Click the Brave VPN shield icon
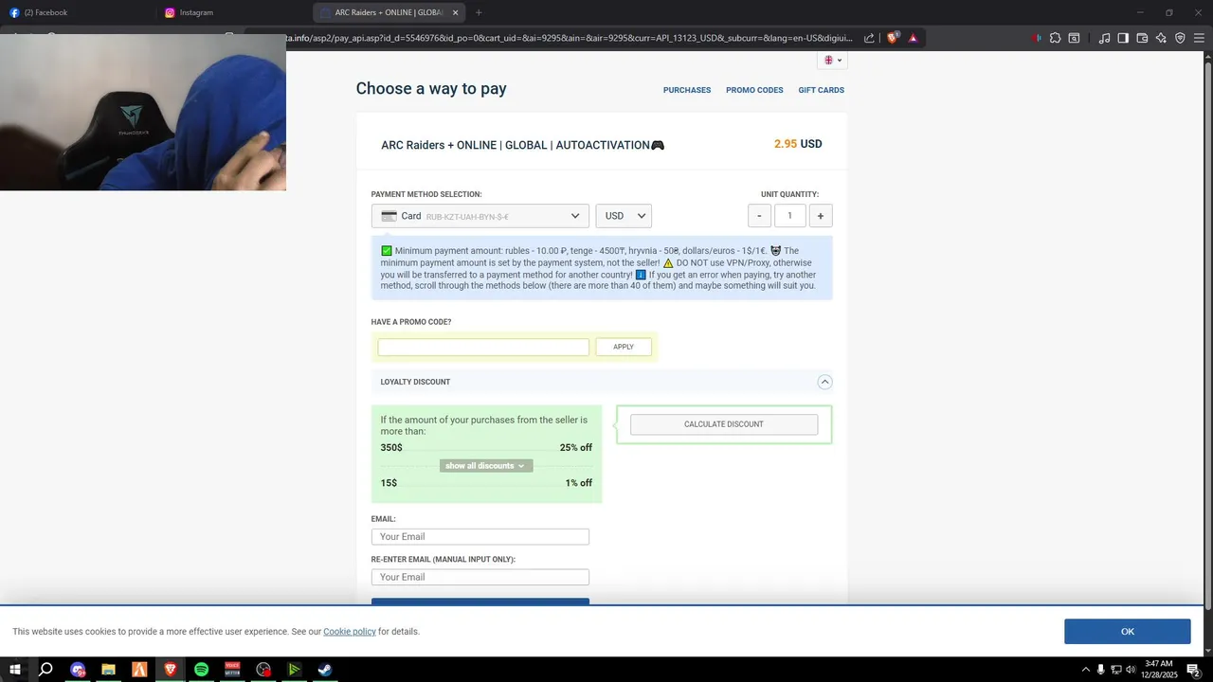The height and width of the screenshot is (682, 1213). pyautogui.click(x=1180, y=38)
